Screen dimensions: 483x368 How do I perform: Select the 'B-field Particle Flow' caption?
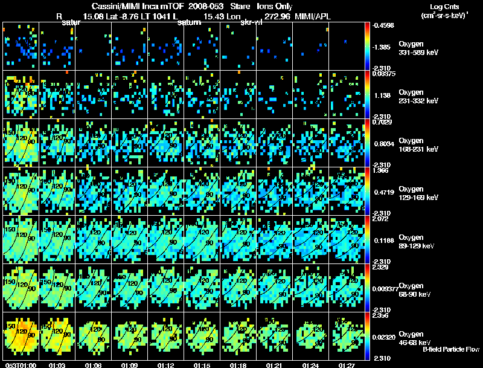pyautogui.click(x=451, y=349)
